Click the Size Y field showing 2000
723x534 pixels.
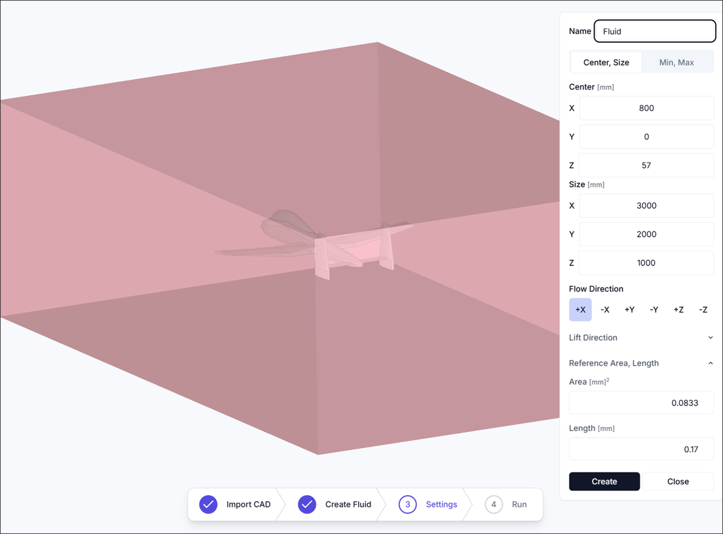click(x=646, y=234)
